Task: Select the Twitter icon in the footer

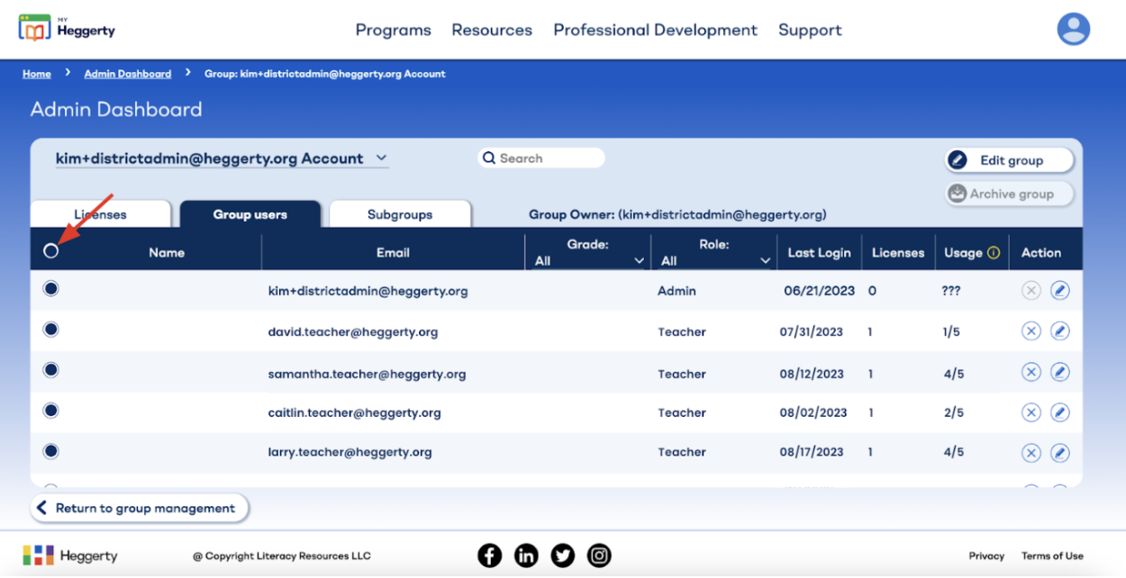Action: [x=562, y=555]
